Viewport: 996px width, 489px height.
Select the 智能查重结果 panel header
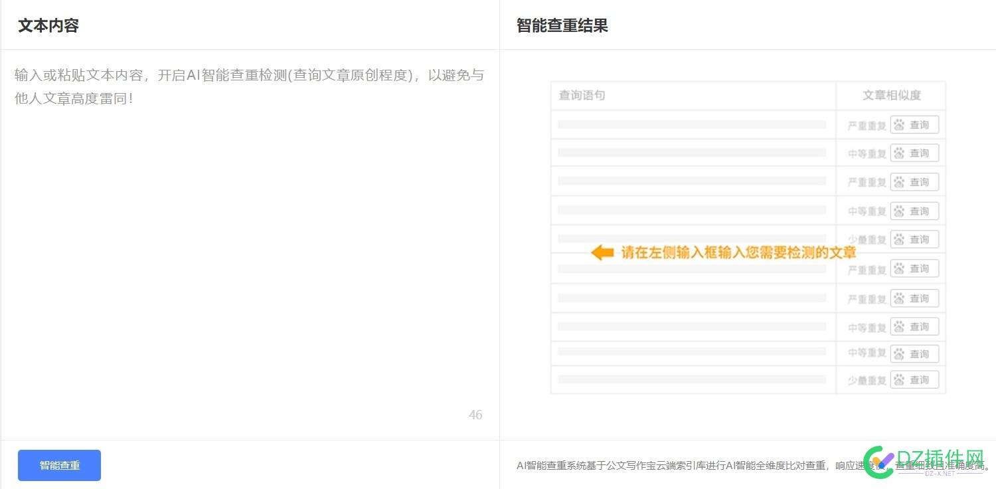tap(563, 25)
